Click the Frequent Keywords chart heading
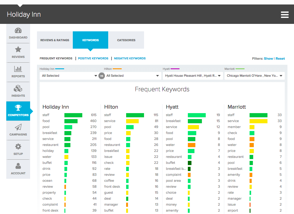294x214 pixels. click(x=162, y=89)
